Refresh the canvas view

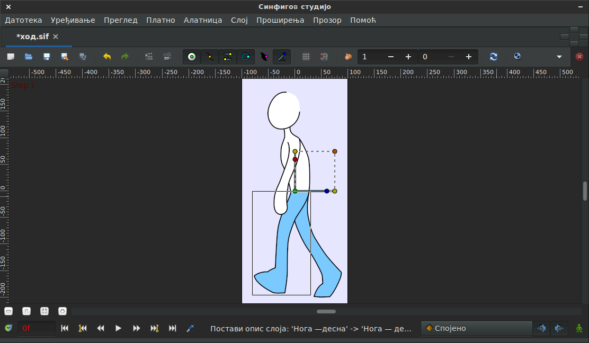tap(493, 57)
